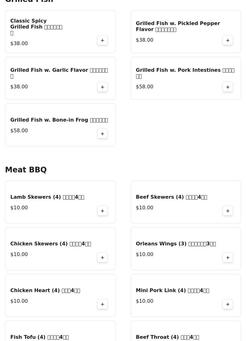Add Chicken Skewers (4) to order
The image size is (246, 341).
102,258
